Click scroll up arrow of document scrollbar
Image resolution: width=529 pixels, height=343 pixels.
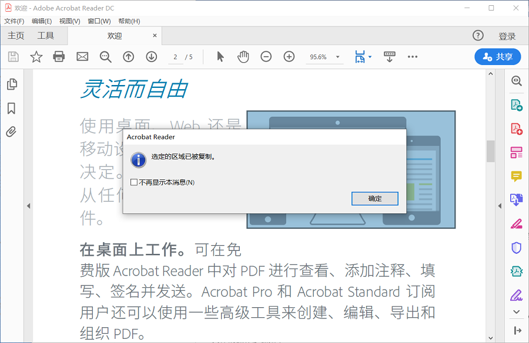coord(491,74)
